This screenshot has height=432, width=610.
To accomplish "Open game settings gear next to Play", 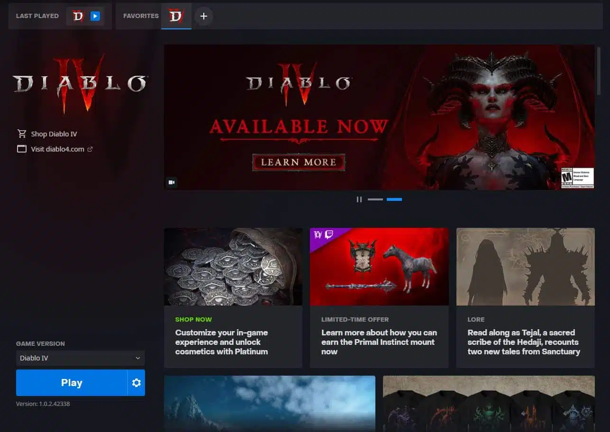I will 137,383.
